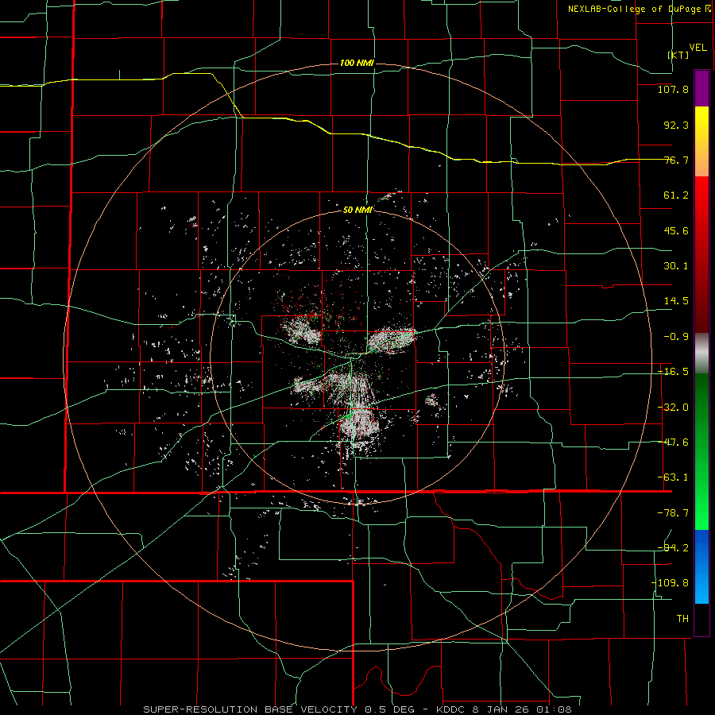
Task: Pick the blue segment of the color bar
Action: point(701,566)
